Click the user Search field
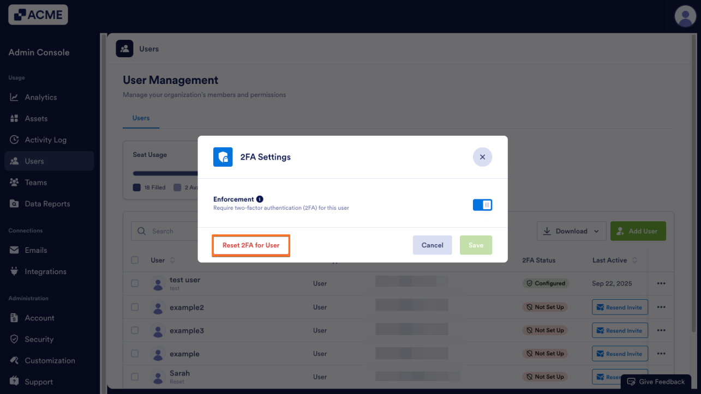Image resolution: width=701 pixels, height=394 pixels. click(x=164, y=231)
